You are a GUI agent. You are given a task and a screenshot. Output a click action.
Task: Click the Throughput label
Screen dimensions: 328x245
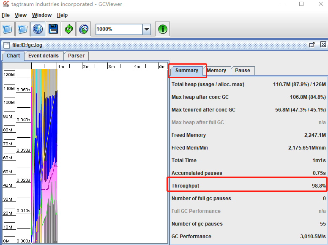[185, 186]
